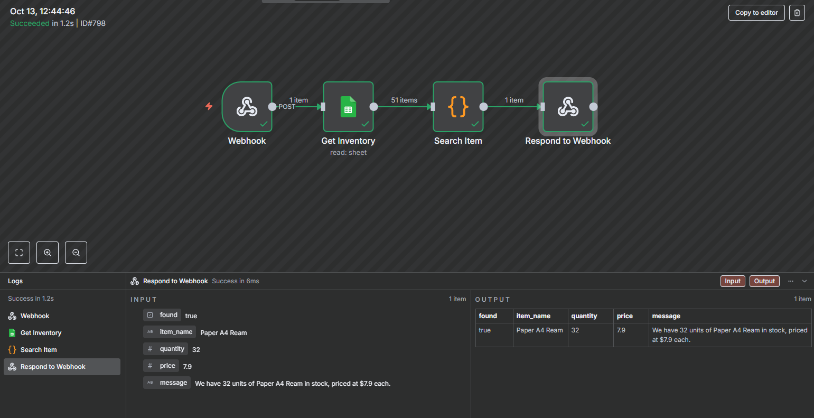Delete execution with the trash icon
The width and height of the screenshot is (814, 418).
(x=797, y=13)
